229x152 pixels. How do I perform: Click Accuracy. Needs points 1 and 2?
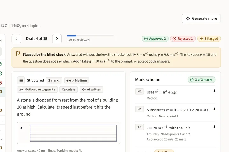click(x=168, y=134)
